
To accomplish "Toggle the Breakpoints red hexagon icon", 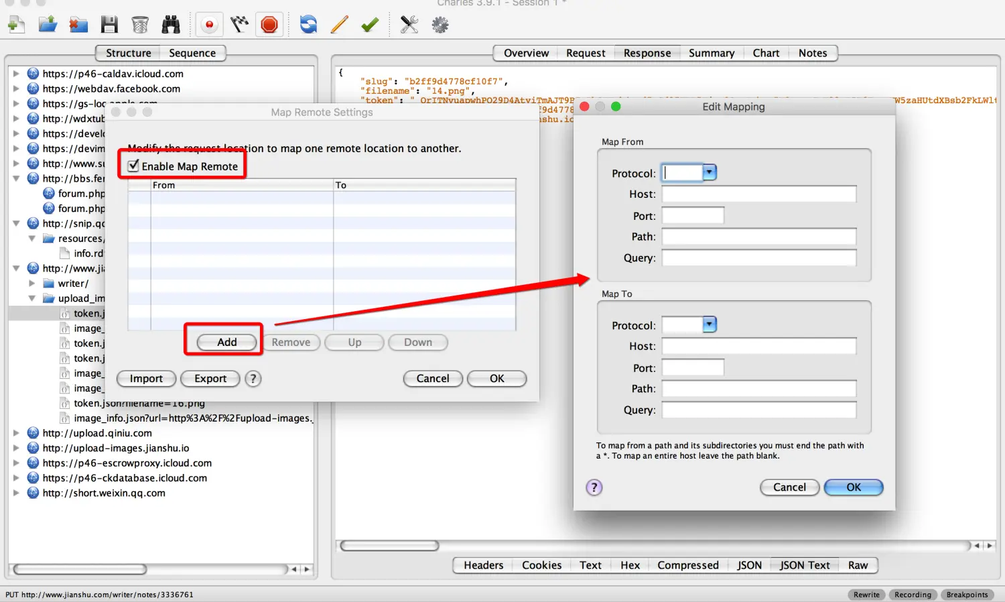I will tap(269, 25).
